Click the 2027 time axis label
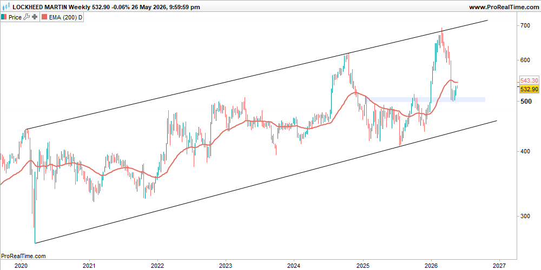This screenshot has width=541, height=270. [499, 266]
